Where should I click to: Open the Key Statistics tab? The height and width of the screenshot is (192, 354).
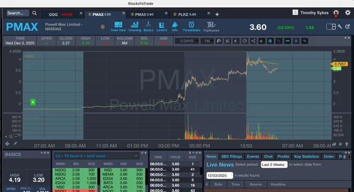click(306, 156)
